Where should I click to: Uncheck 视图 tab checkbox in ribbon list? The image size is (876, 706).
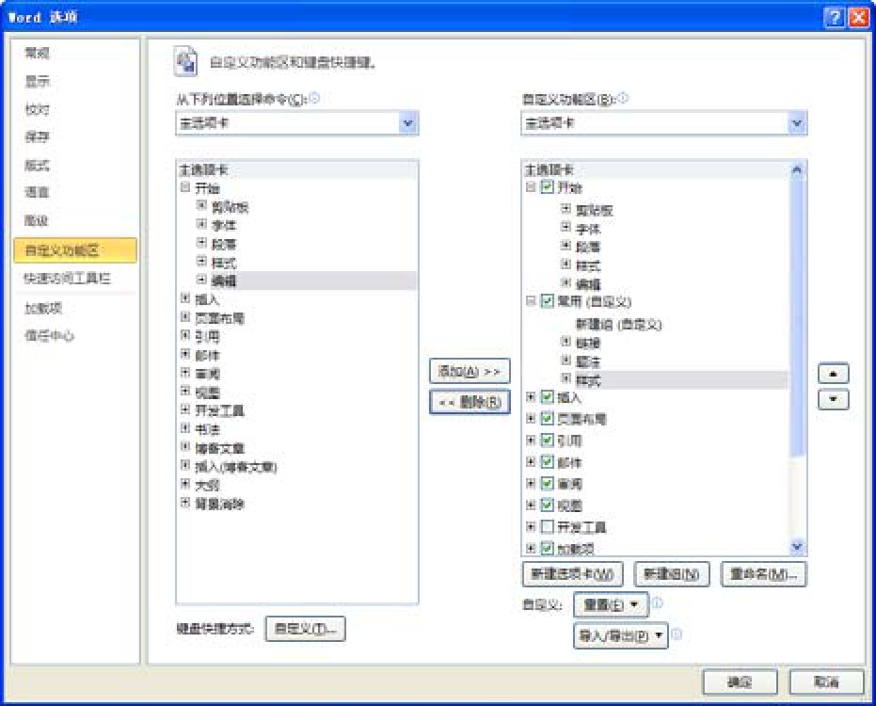(547, 505)
